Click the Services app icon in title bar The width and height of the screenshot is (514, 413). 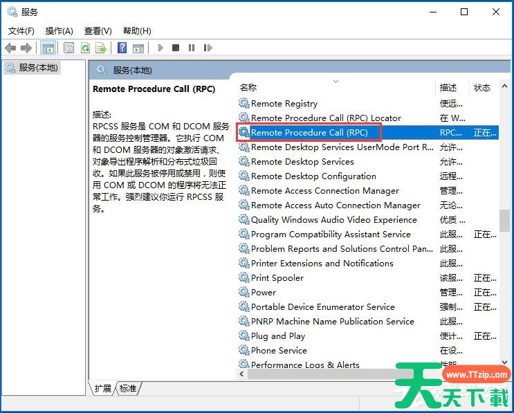click(x=12, y=12)
